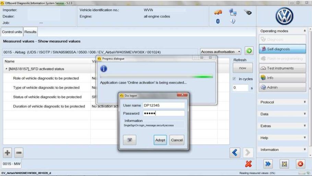The height and width of the screenshot is (176, 312).
Task: Toggle the 'in cycles' checkbox
Action: pos(235,79)
